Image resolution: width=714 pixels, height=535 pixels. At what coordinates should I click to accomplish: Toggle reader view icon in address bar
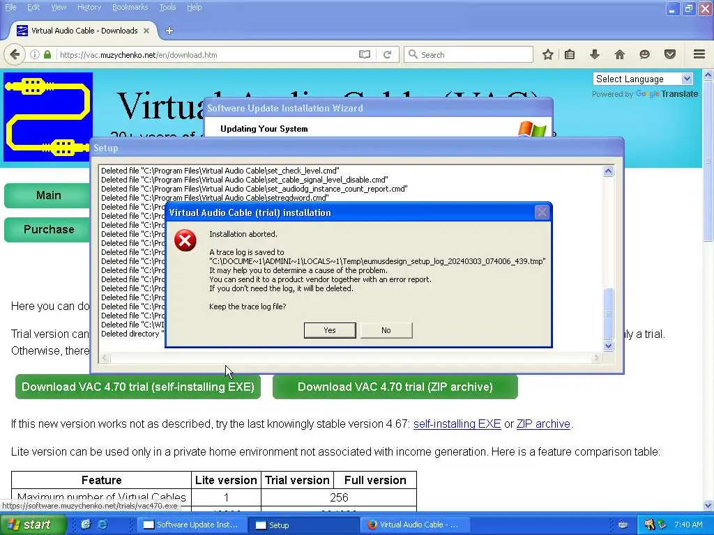click(364, 54)
